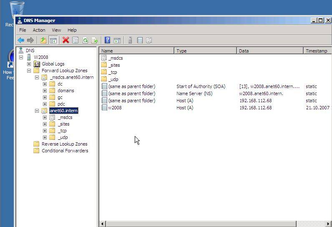Select Forward Lookup Zones folder

coord(64,71)
